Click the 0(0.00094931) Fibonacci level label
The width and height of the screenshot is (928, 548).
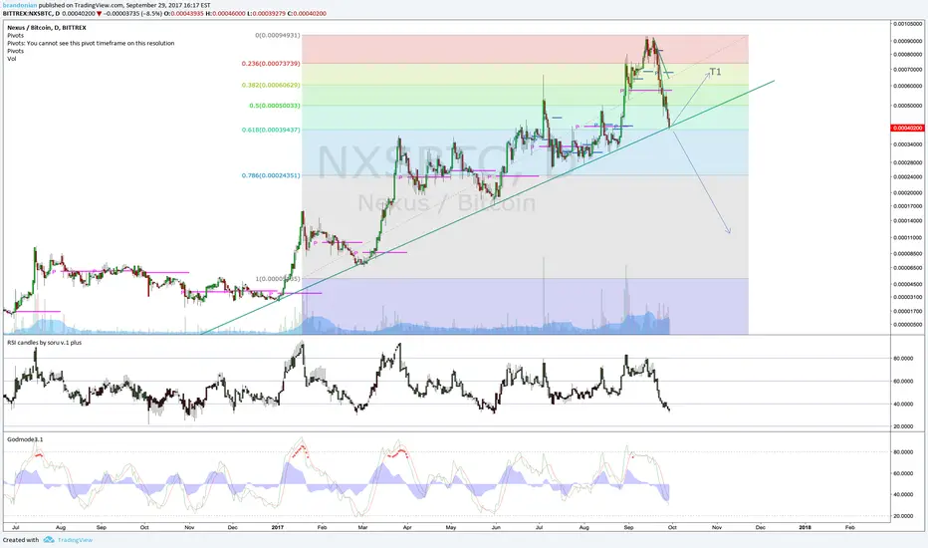pos(278,36)
